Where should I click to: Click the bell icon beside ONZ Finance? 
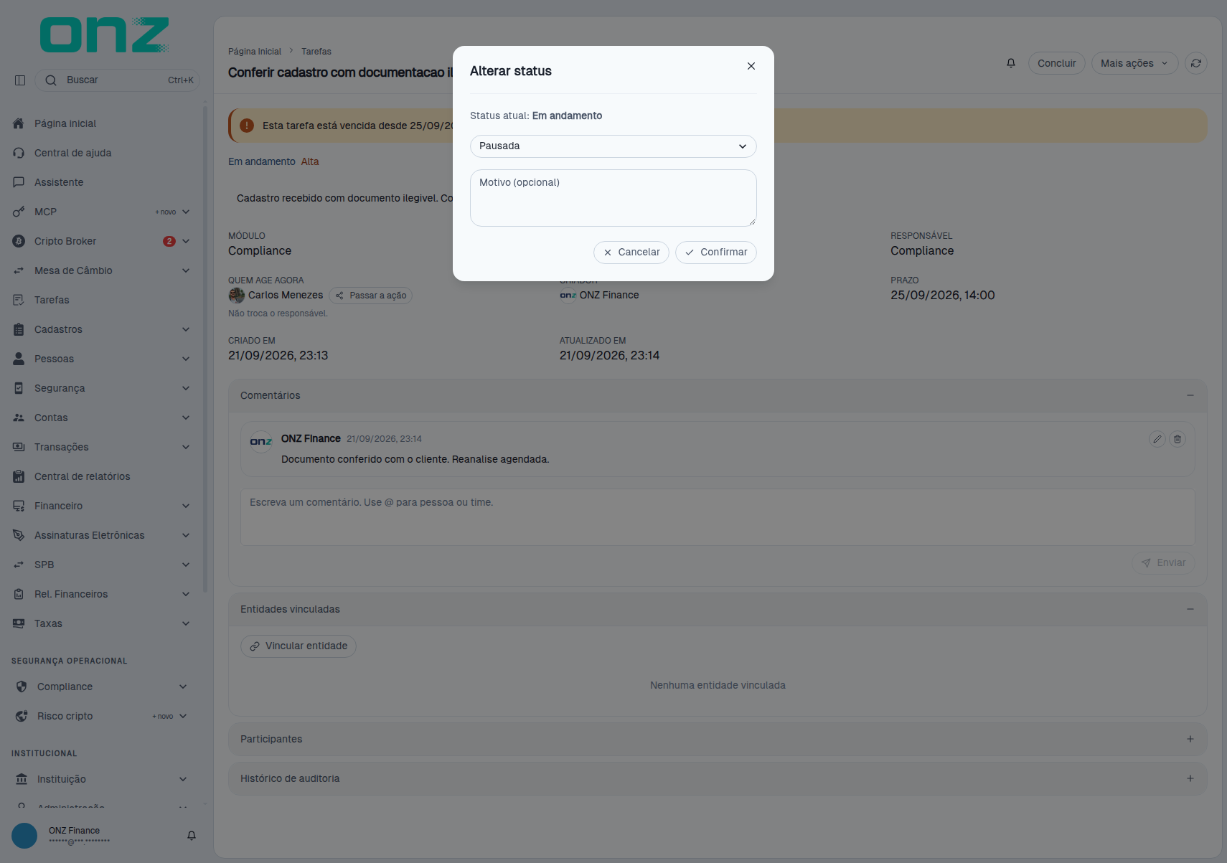coord(192,836)
